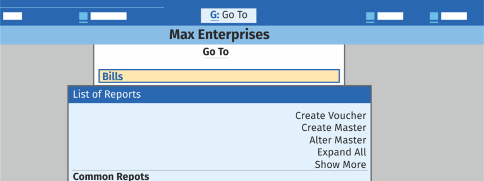
Task: Open menu label beside the left light-blue icon
Action: (108, 16)
